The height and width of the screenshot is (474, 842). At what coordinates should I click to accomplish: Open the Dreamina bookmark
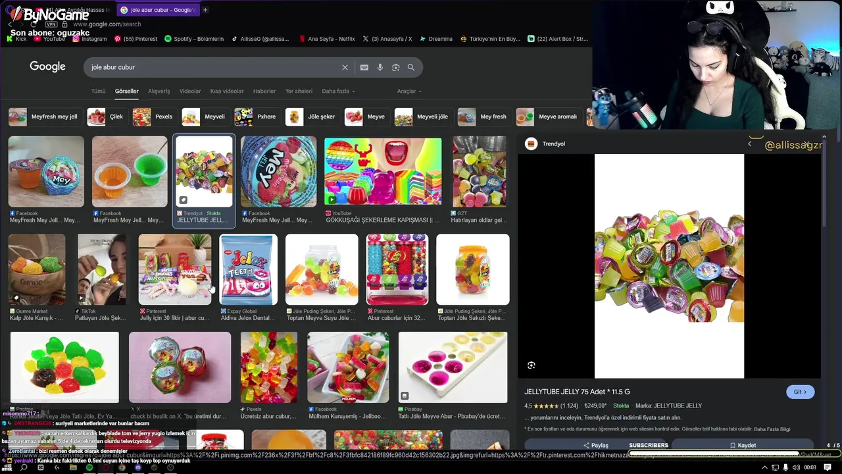435,39
